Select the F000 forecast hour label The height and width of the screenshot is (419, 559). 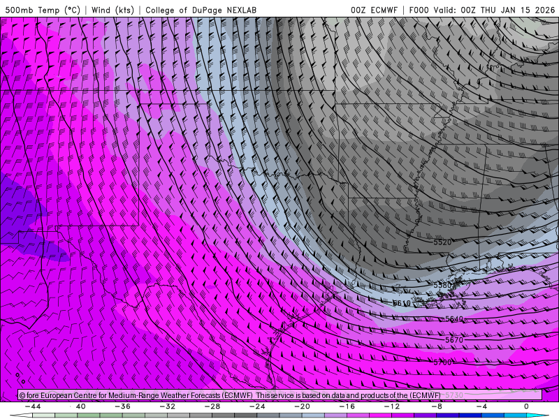point(421,10)
